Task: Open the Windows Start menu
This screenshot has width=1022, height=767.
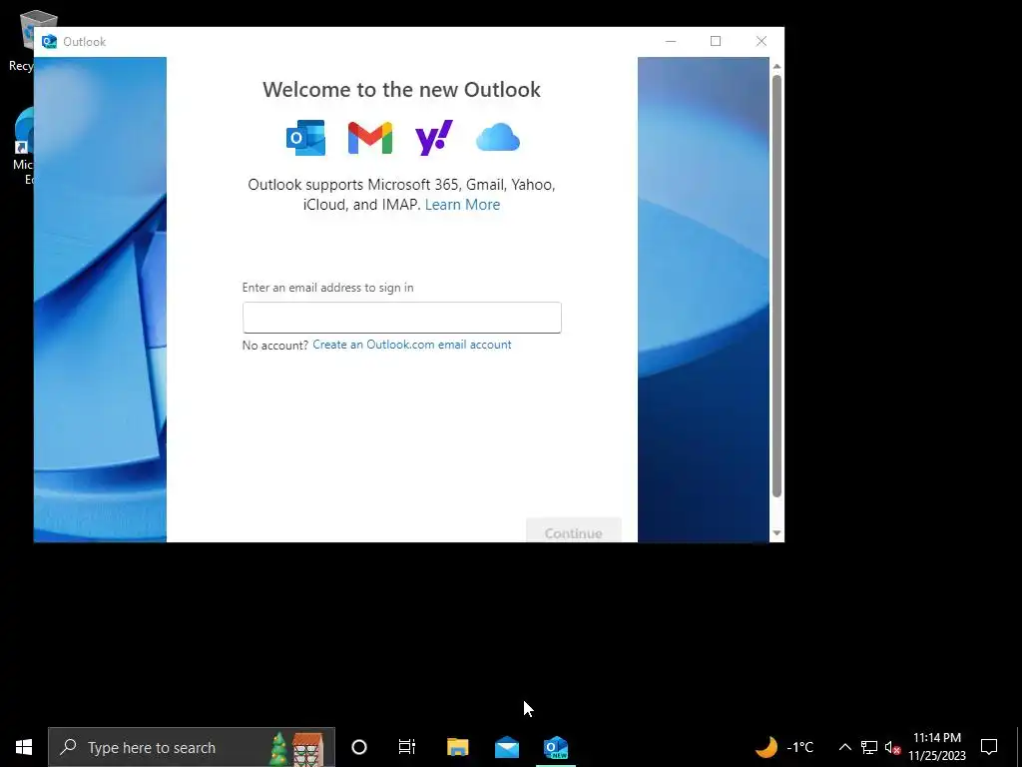Action: point(24,747)
